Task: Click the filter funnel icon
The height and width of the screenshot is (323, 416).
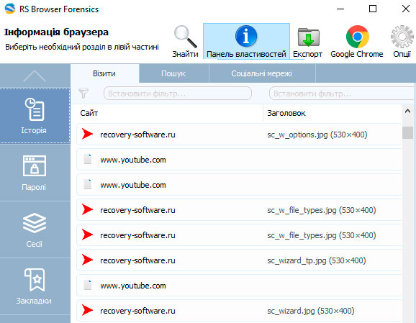Action: click(83, 93)
